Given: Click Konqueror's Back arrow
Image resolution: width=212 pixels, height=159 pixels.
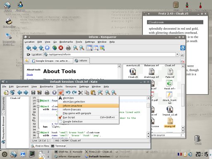Looking at the screenshot, I should click(29, 48).
